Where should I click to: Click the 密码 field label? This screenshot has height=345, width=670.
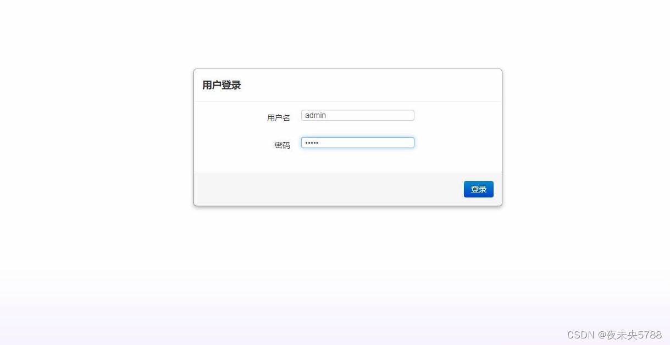pos(283,145)
